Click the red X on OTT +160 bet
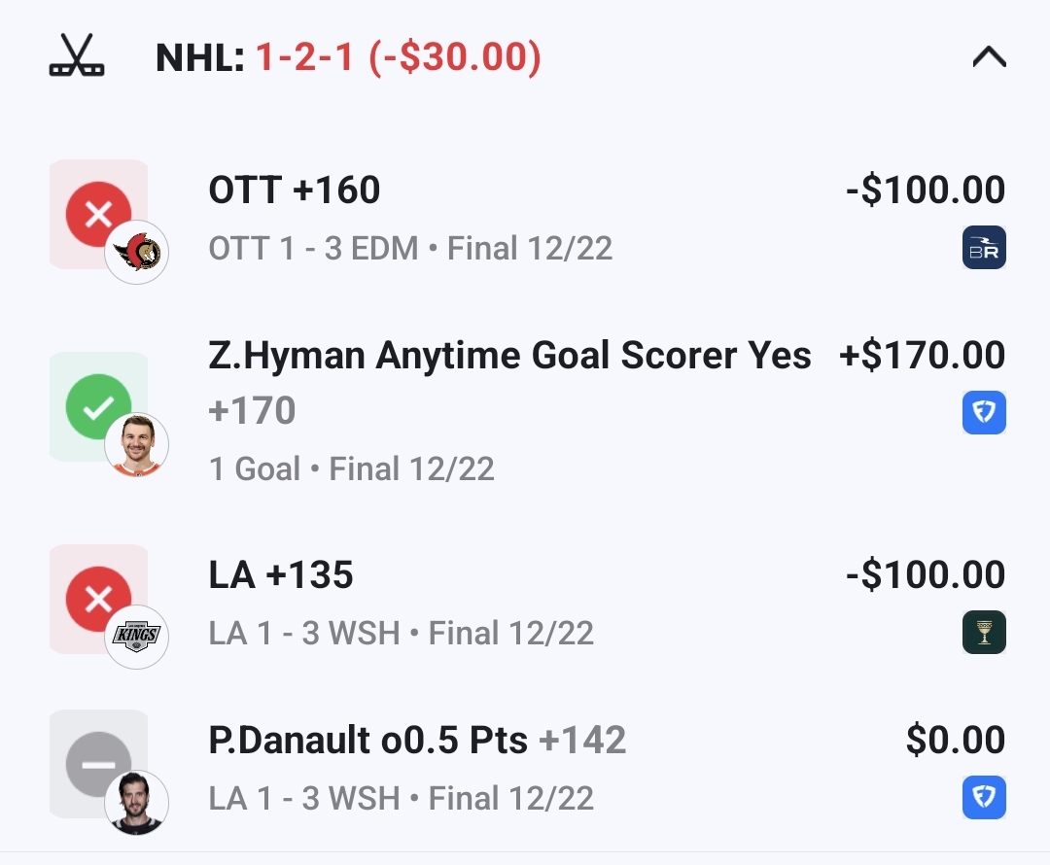The width and height of the screenshot is (1050, 865). (98, 214)
